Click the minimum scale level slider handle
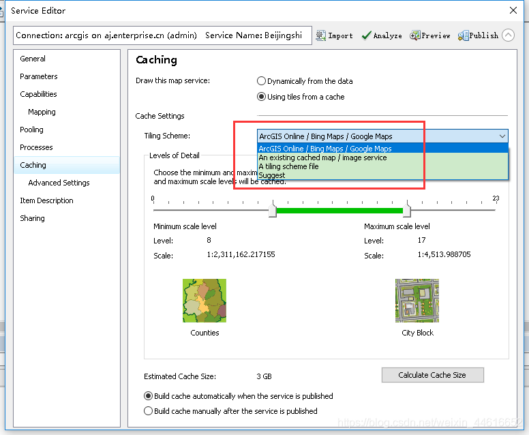 [273, 210]
